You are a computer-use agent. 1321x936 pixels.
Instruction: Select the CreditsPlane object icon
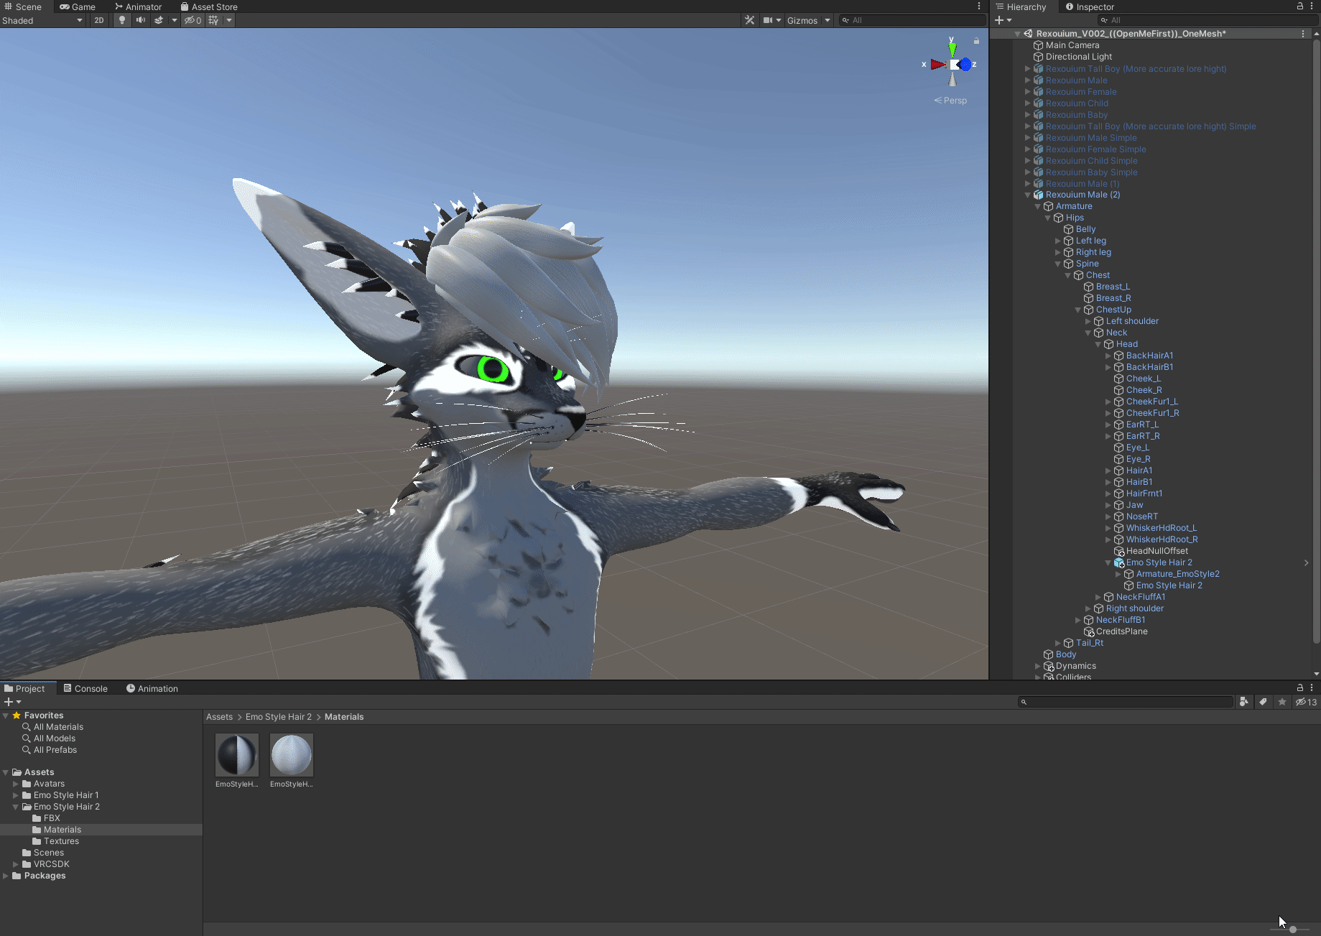(x=1089, y=631)
